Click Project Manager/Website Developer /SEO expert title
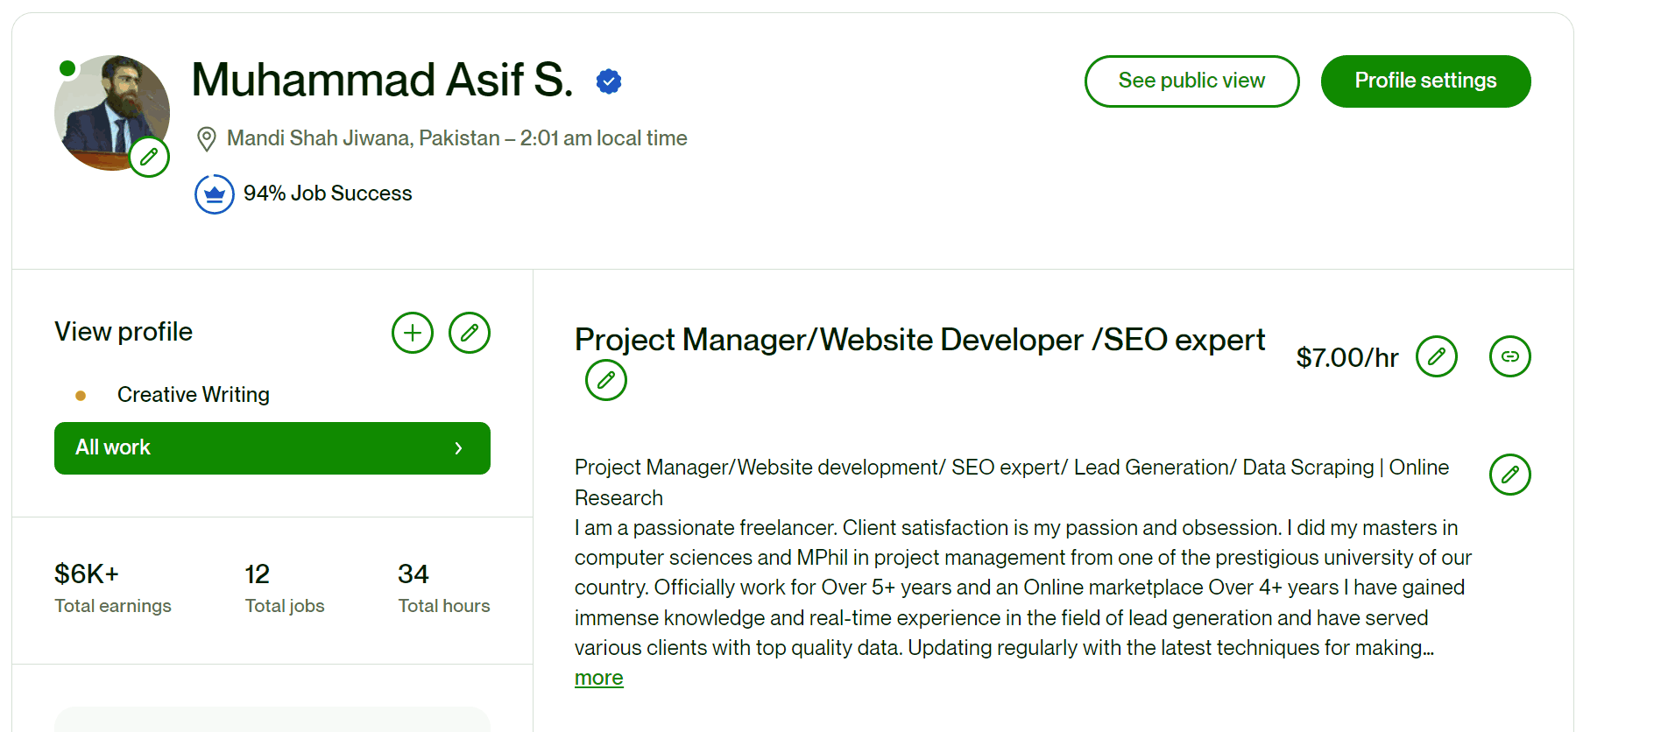Screen dimensions: 1668x732 tap(920, 340)
